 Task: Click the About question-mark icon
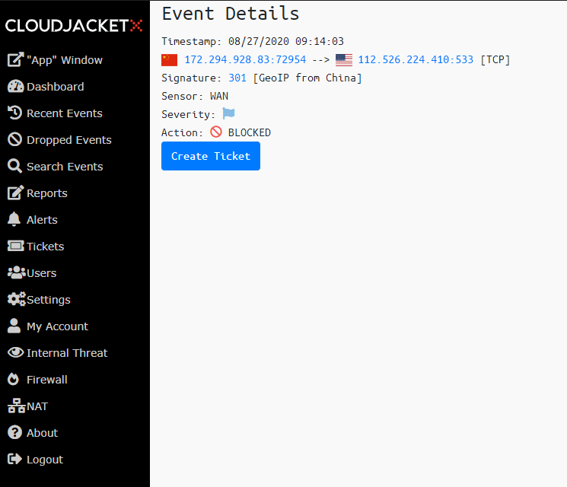tap(14, 432)
